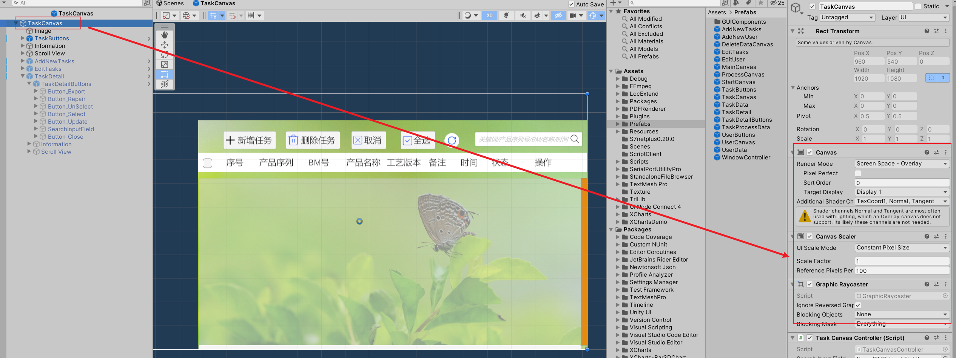Click the scene camera settings icon
This screenshot has width=956, height=358.
tap(573, 15)
